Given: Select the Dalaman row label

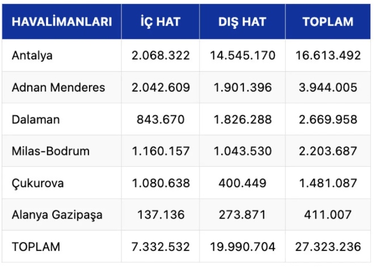Looking at the screenshot, I should pos(35,119).
